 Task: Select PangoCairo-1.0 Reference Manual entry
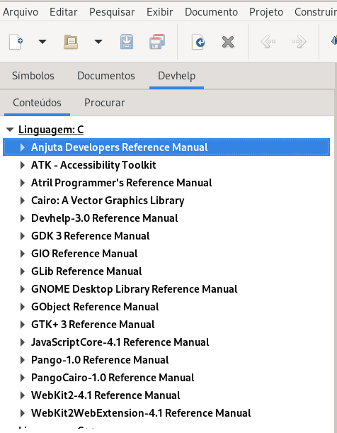tap(113, 378)
